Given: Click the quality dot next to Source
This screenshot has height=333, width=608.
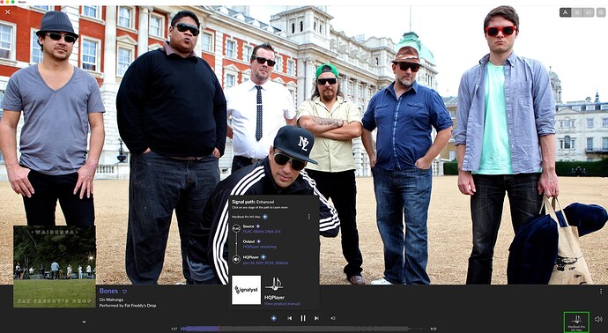Looking at the screenshot, I should (x=258, y=226).
